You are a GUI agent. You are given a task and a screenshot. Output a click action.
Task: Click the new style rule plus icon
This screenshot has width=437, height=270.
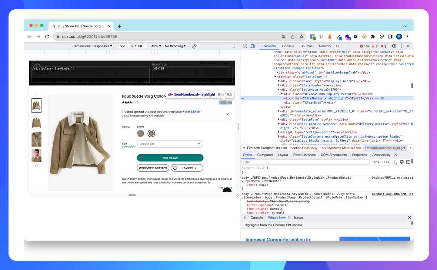(394, 162)
